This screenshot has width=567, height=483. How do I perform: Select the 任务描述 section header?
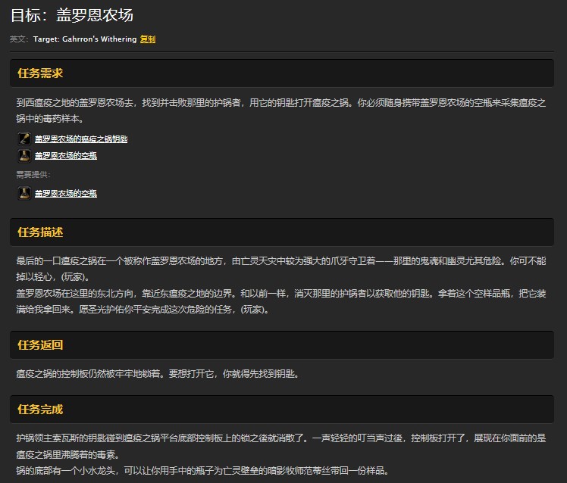[39, 232]
